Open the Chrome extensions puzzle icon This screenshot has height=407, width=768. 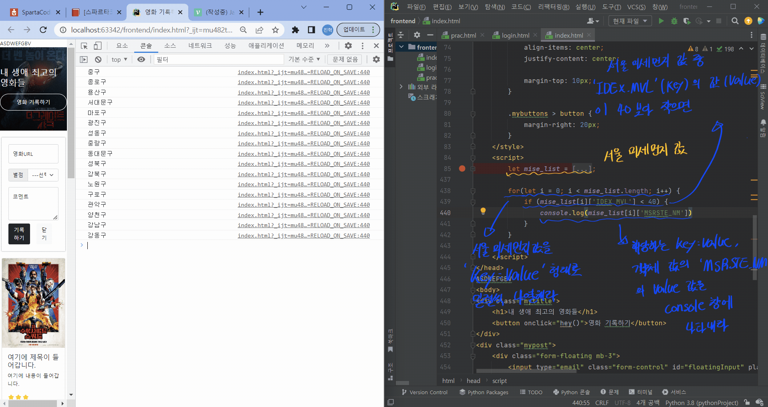[295, 30]
